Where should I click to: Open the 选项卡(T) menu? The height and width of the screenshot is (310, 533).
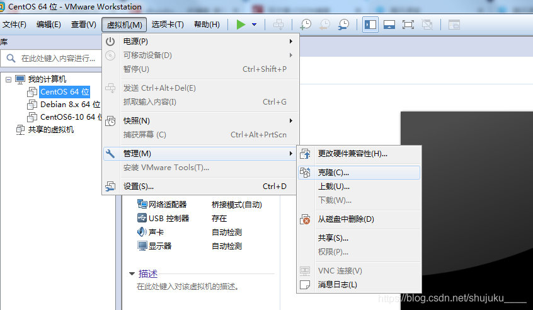click(x=168, y=25)
